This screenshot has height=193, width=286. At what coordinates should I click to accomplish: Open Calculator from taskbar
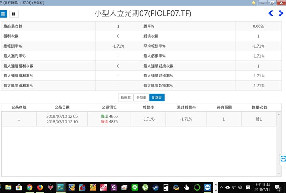(166, 187)
